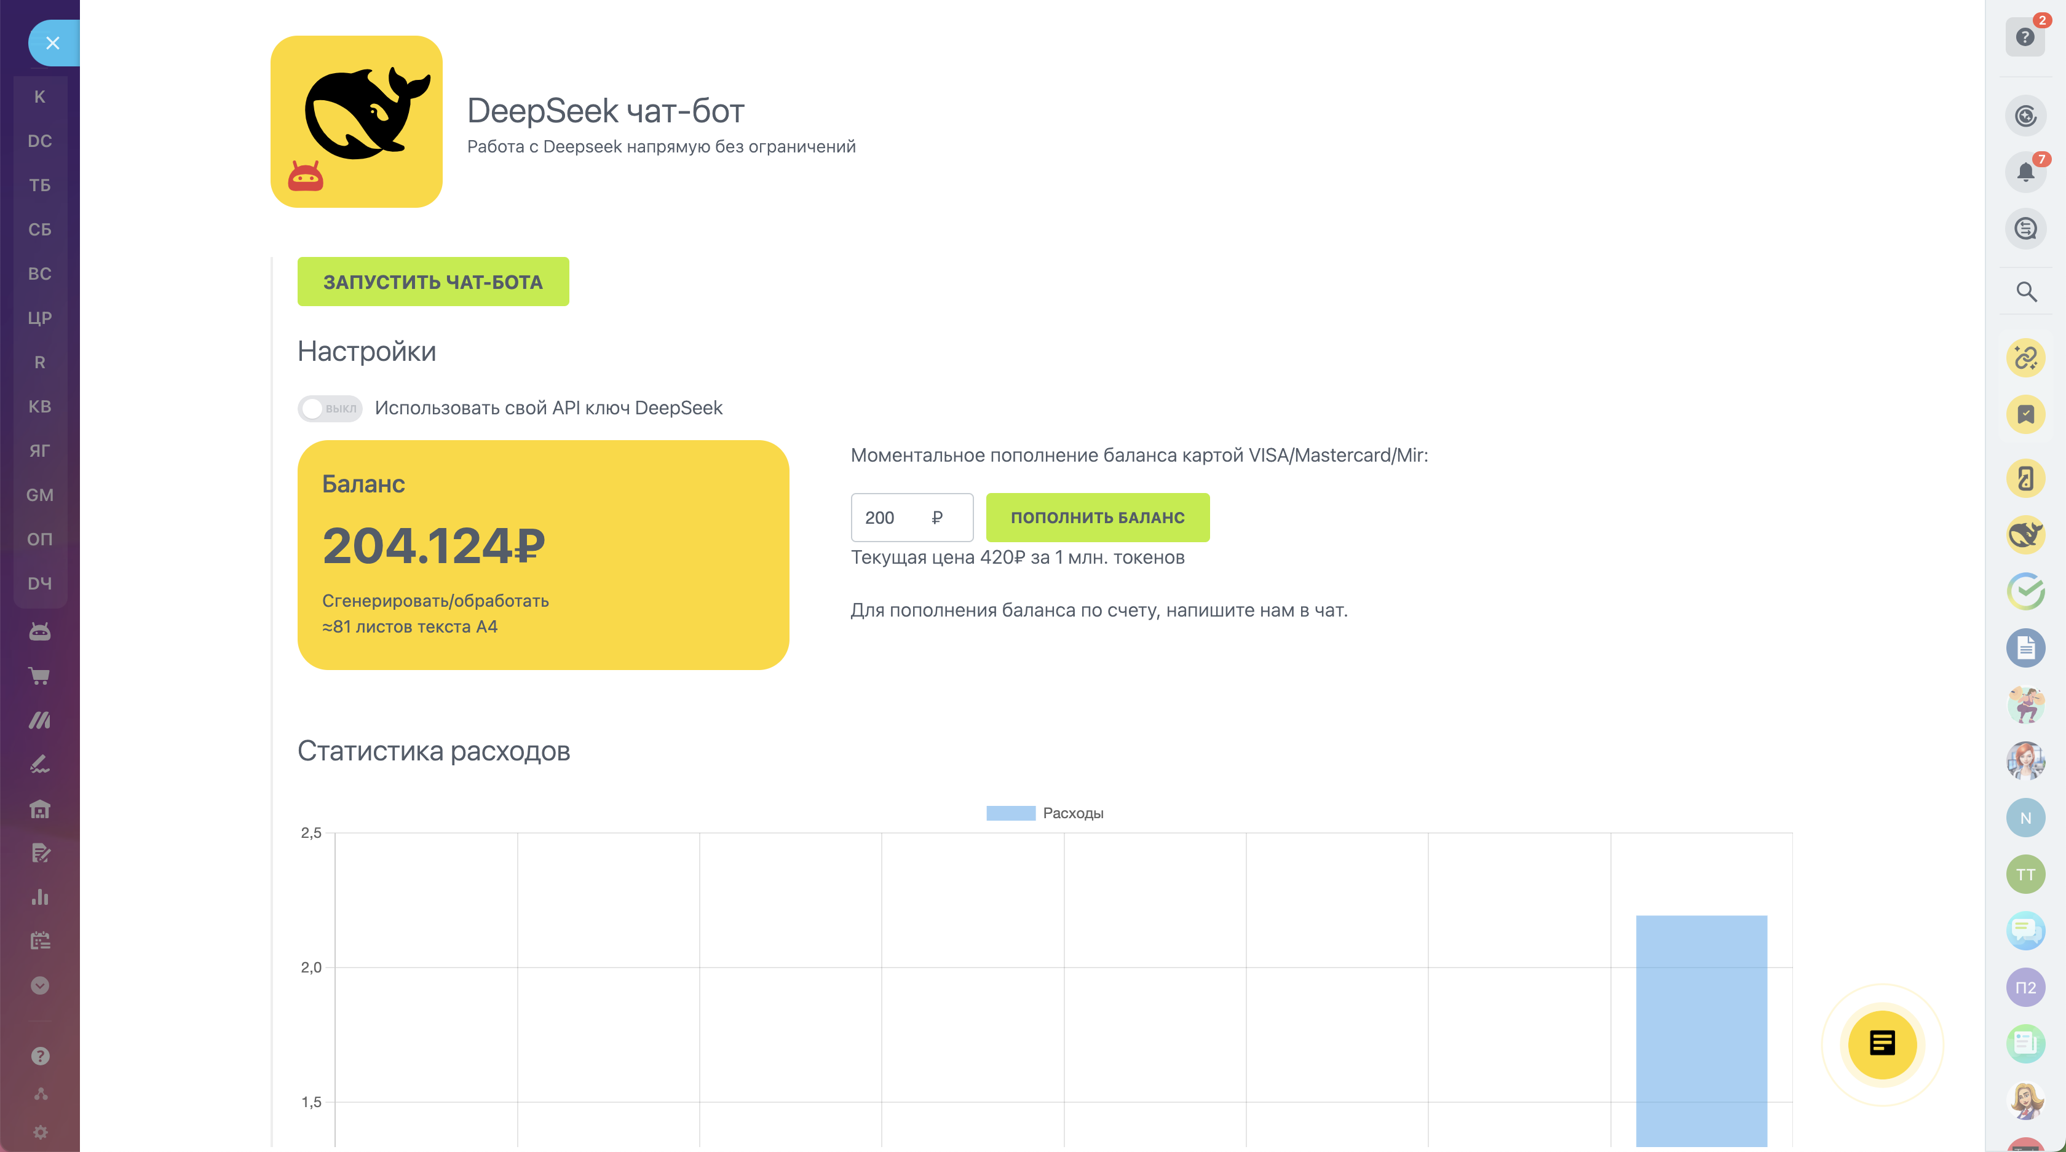Viewport: 2066px width, 1152px height.
Task: Click the blue expense bar in chart
Action: (x=1701, y=1030)
